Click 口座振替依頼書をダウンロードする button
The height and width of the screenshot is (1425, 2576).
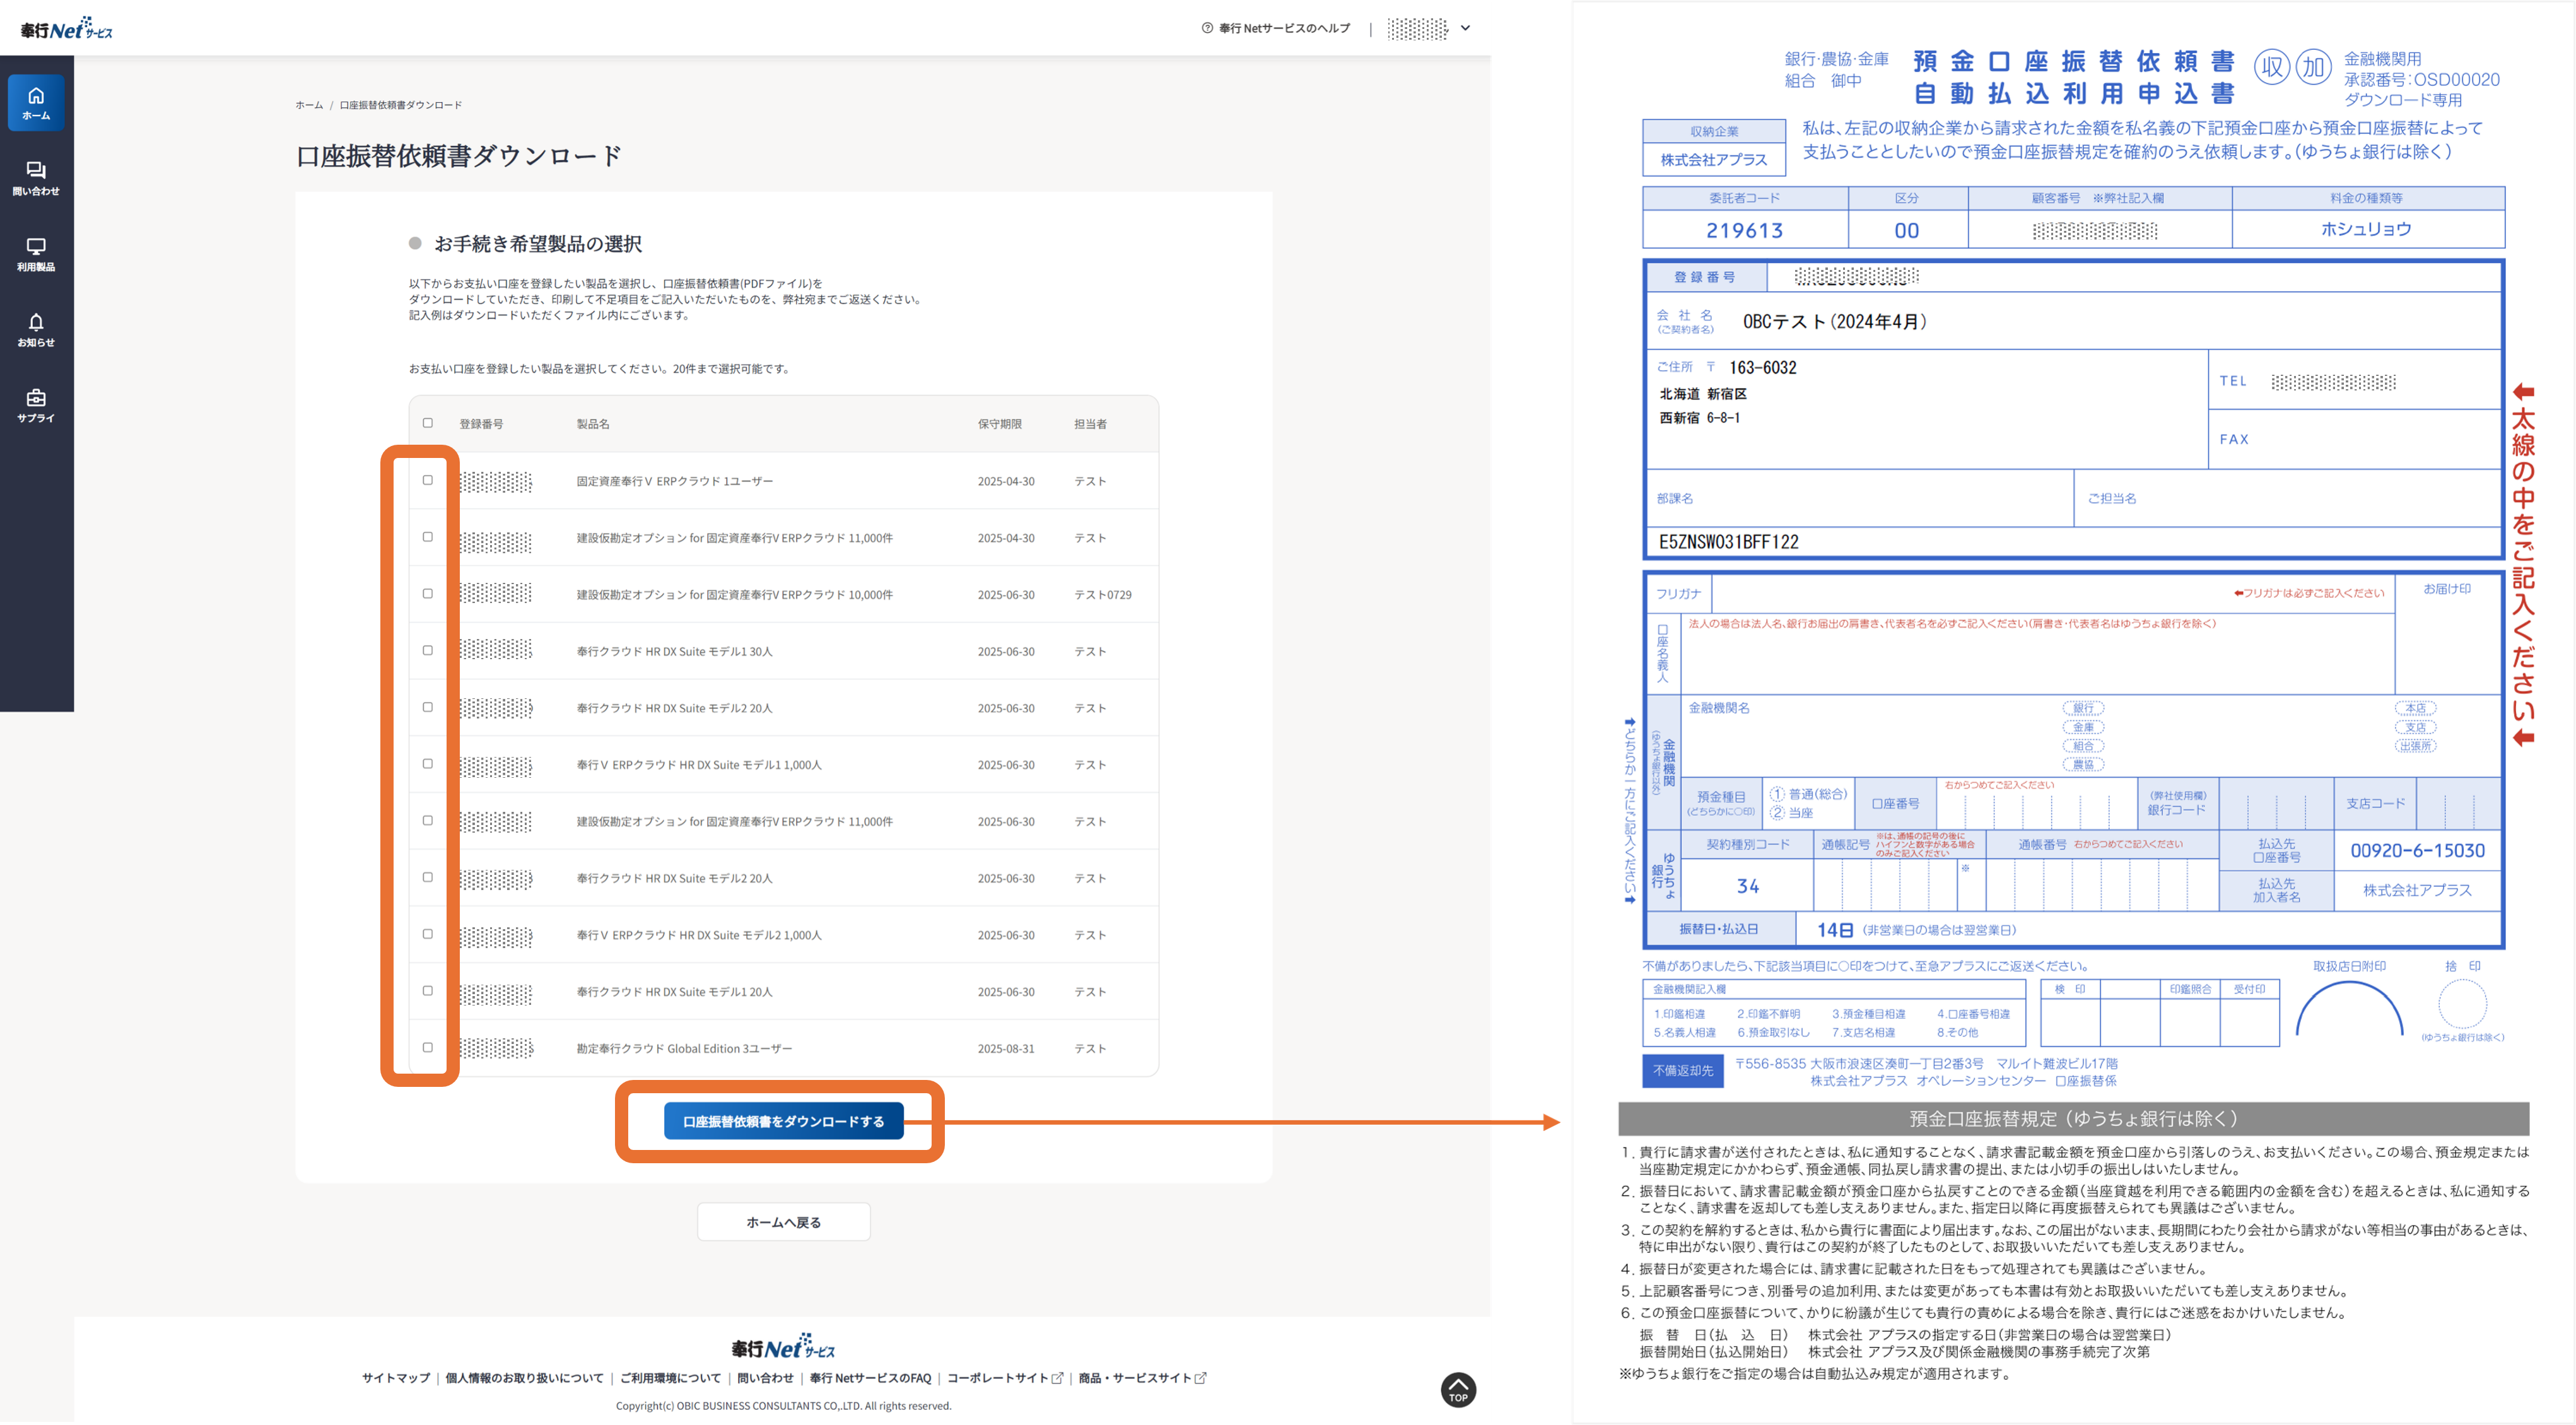[783, 1121]
